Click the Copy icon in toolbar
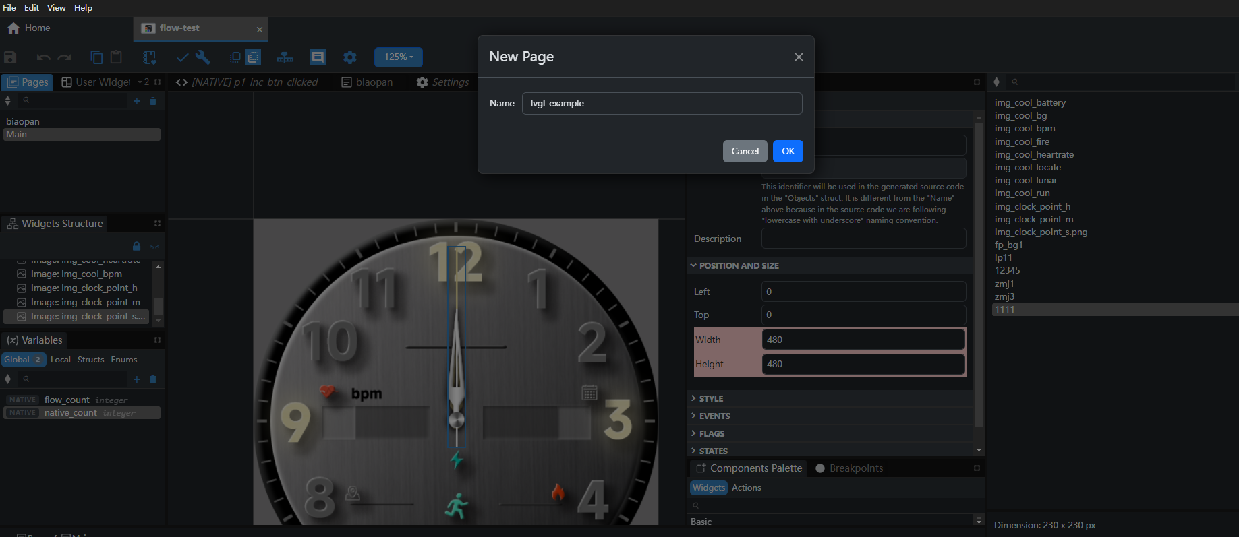Viewport: 1239px width, 537px height. click(x=96, y=57)
